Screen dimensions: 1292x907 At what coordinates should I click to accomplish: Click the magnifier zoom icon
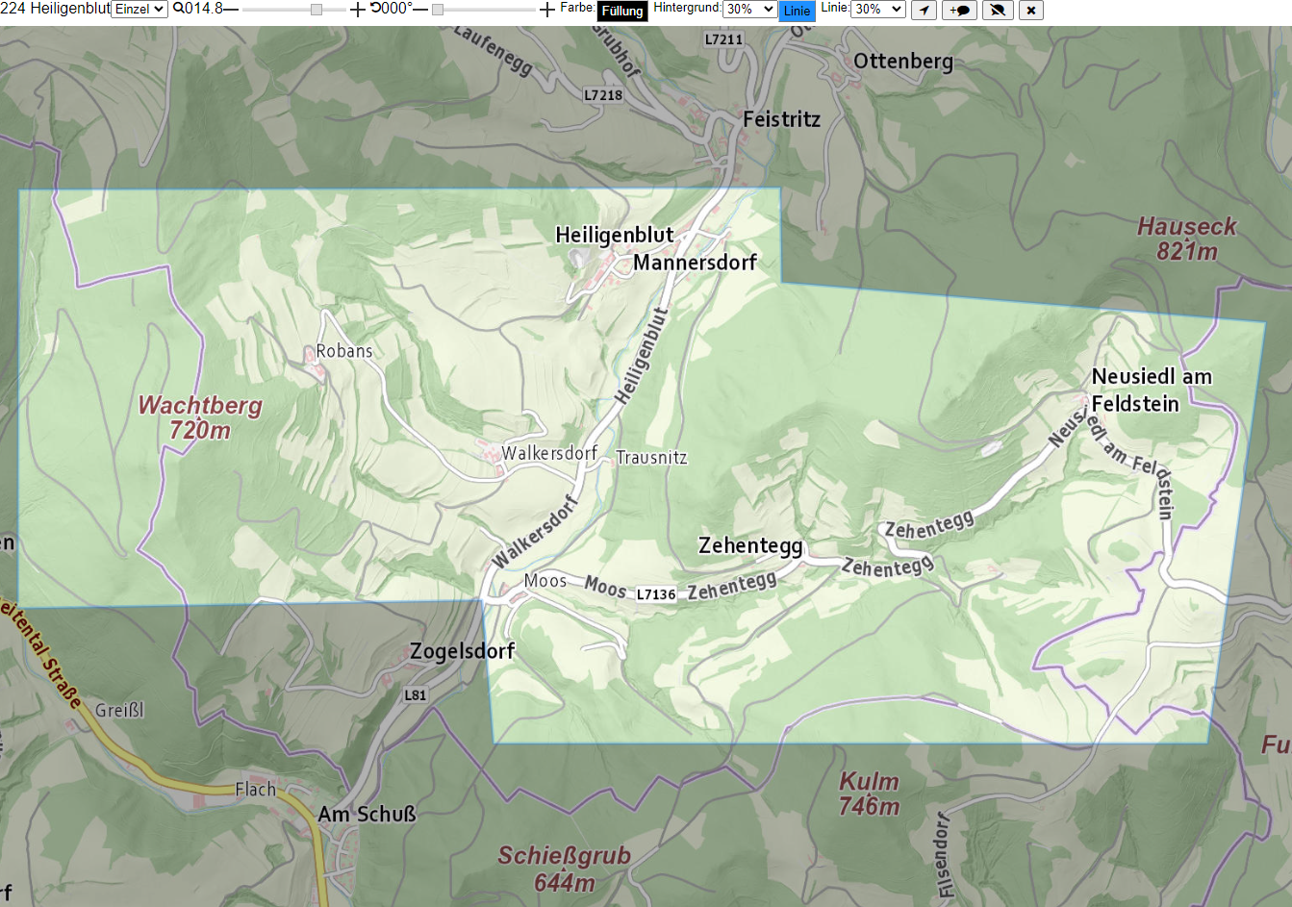tap(179, 9)
